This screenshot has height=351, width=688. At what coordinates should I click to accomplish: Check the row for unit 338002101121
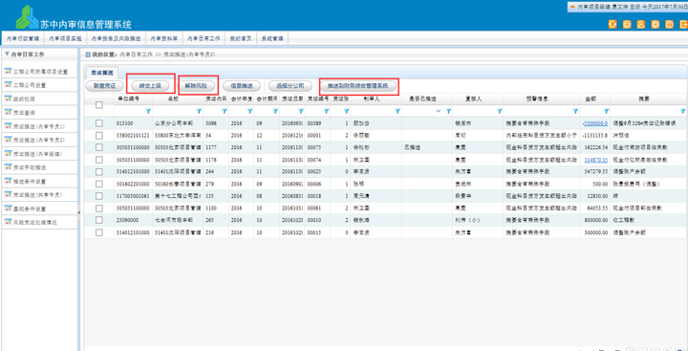[x=99, y=135]
